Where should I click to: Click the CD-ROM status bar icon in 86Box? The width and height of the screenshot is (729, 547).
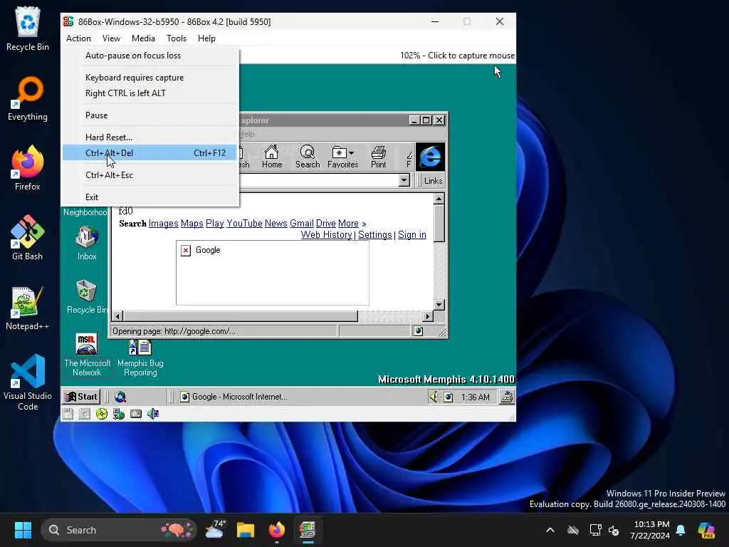point(101,414)
